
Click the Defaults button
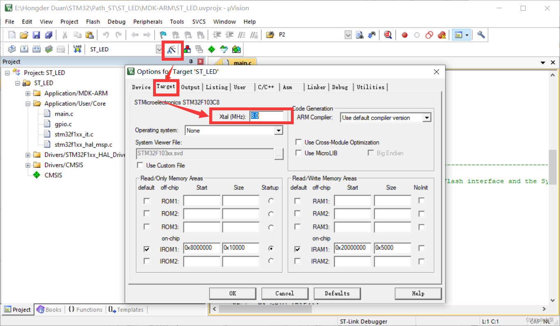pyautogui.click(x=337, y=293)
